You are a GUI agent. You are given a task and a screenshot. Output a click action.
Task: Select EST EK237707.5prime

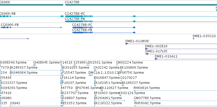74,93
